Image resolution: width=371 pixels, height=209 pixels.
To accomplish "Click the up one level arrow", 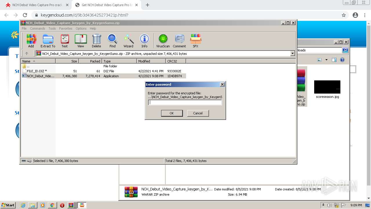I will (x=27, y=53).
